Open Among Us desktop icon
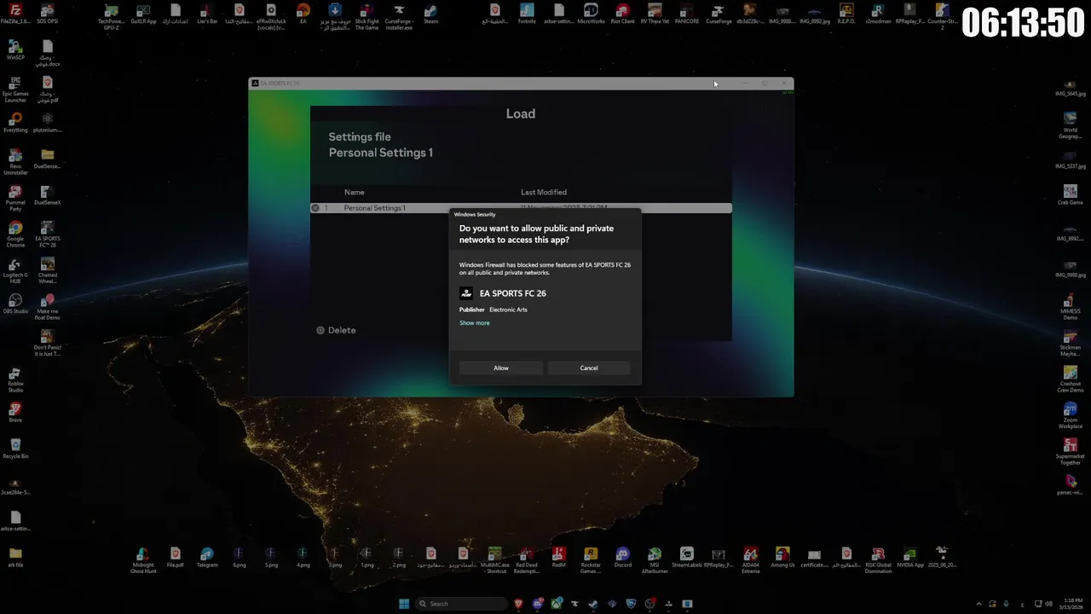 tap(782, 558)
